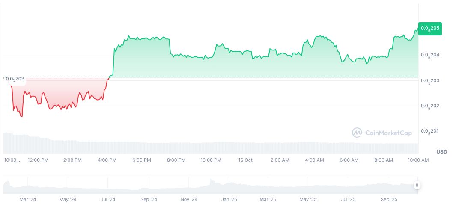Click Mar '24 in the range navigator
The width and height of the screenshot is (459, 204).
[27, 199]
